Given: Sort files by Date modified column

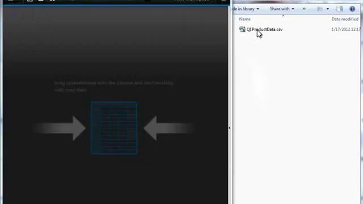Looking at the screenshot, I should (x=345, y=19).
